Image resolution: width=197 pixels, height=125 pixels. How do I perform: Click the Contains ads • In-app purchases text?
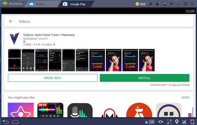coord(170,85)
